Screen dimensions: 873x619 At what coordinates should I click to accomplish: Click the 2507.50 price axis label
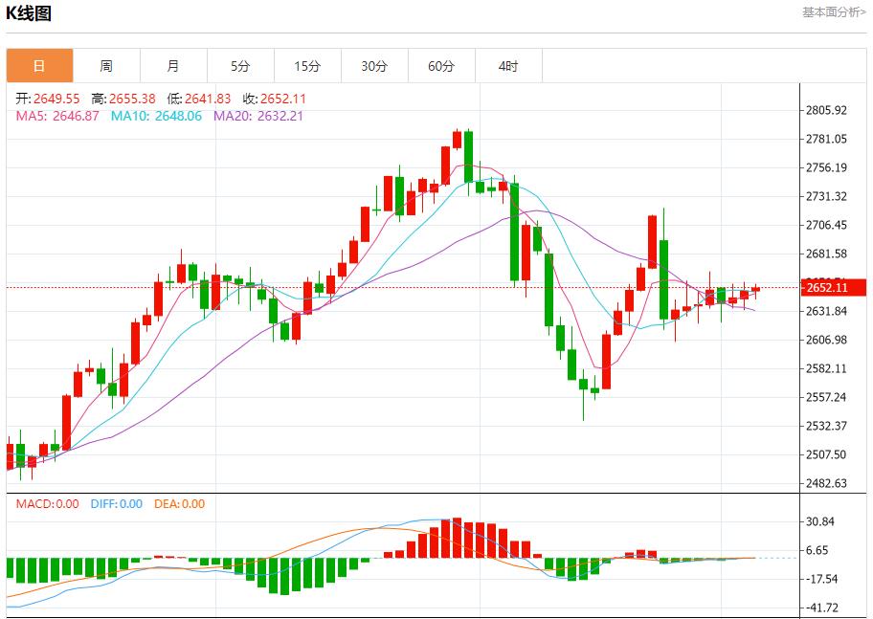point(826,454)
